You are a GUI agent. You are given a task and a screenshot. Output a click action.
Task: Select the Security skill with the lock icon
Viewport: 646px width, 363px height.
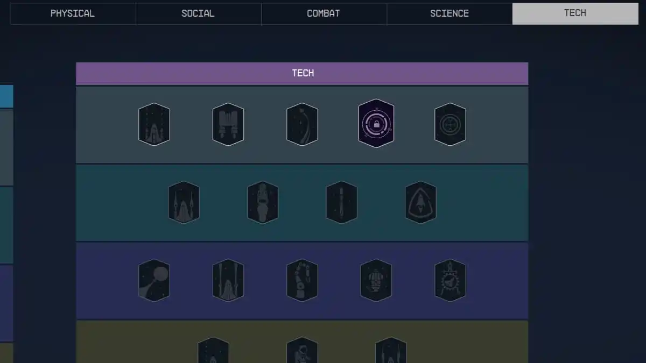coord(376,123)
